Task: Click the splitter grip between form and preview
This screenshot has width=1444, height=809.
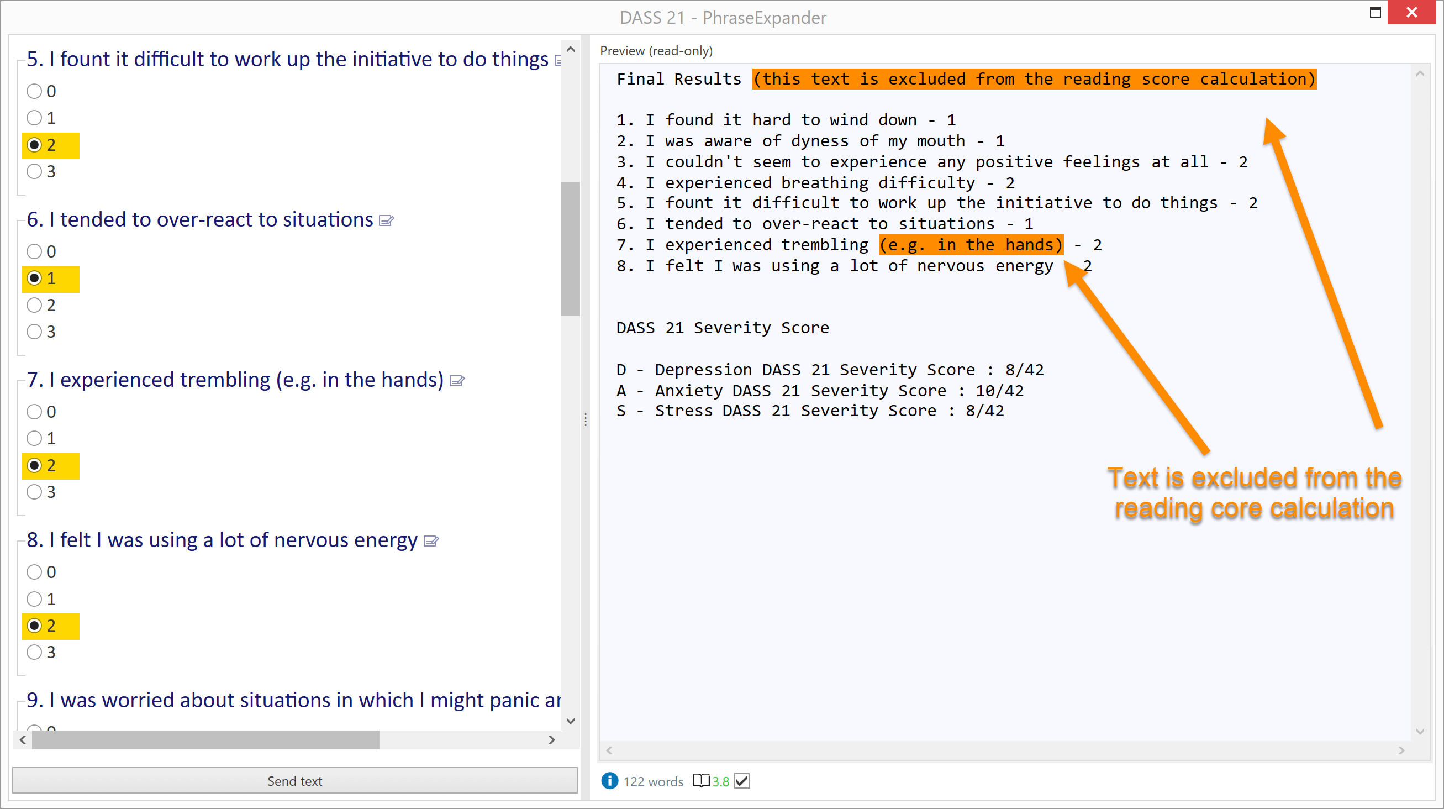Action: [x=585, y=420]
